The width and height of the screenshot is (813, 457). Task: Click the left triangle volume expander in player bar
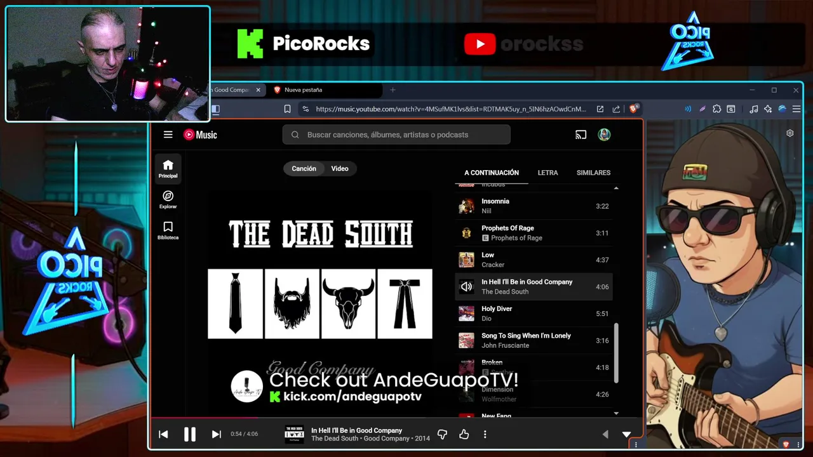pos(605,434)
